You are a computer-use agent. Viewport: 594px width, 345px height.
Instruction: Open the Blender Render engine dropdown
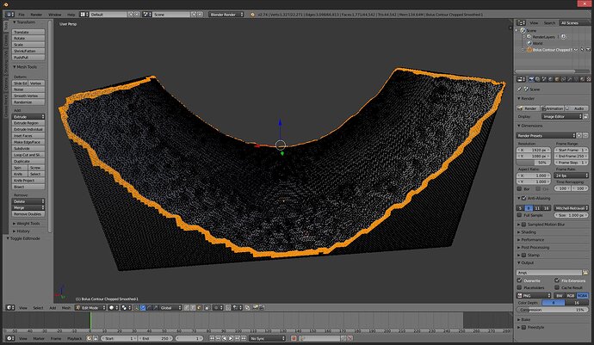point(226,15)
